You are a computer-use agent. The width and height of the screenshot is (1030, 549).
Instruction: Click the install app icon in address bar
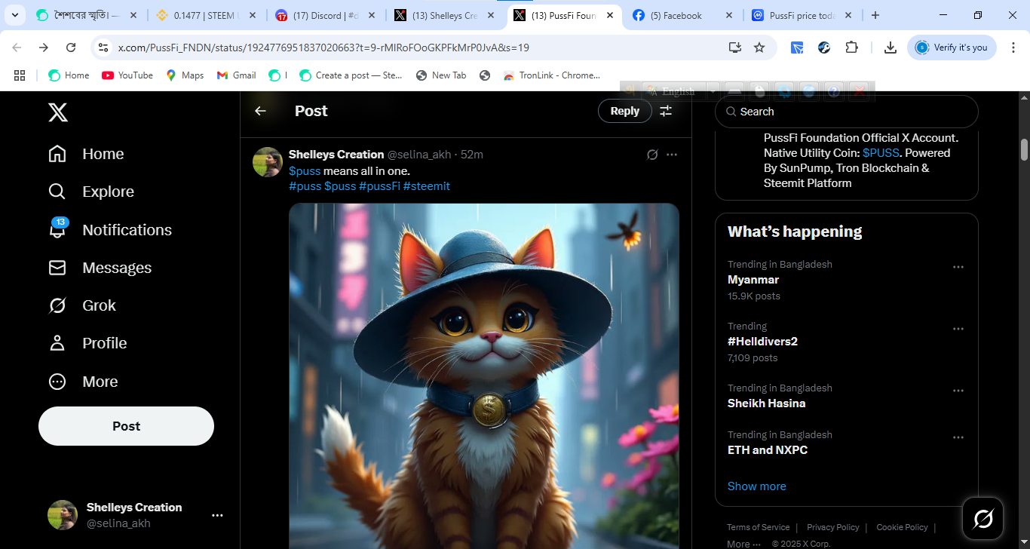tap(734, 48)
